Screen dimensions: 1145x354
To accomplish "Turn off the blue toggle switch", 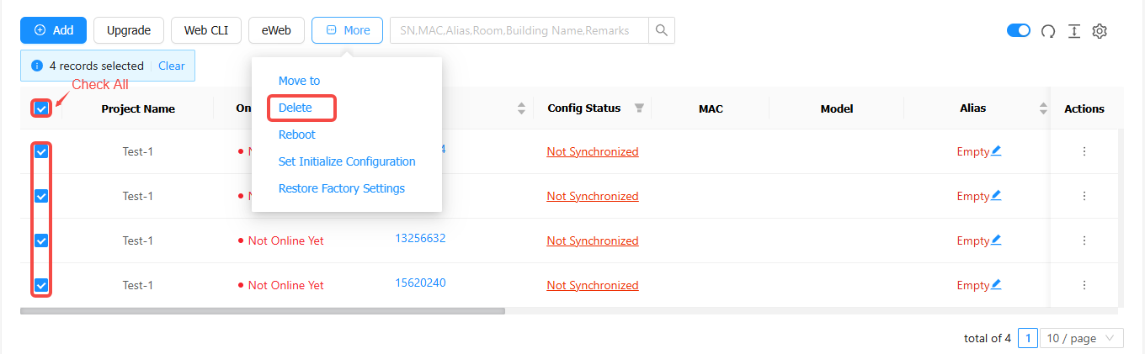I will [1019, 30].
